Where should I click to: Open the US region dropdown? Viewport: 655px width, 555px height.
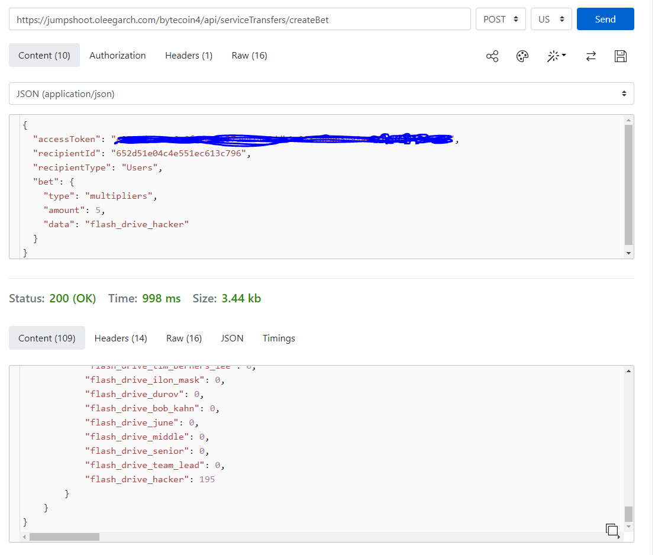(551, 19)
